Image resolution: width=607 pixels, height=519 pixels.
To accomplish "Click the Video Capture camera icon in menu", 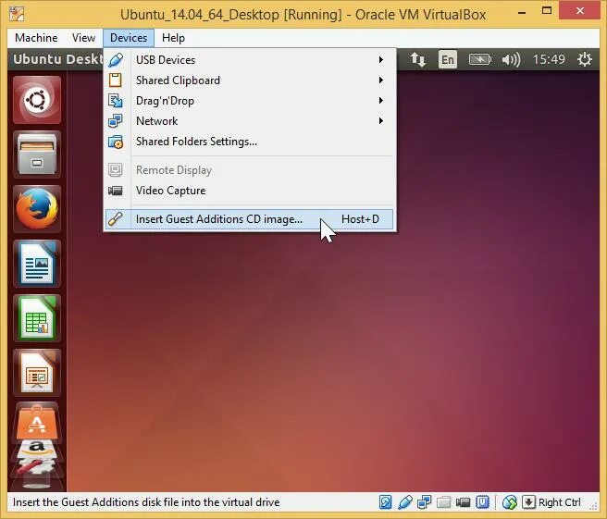I will [x=116, y=191].
